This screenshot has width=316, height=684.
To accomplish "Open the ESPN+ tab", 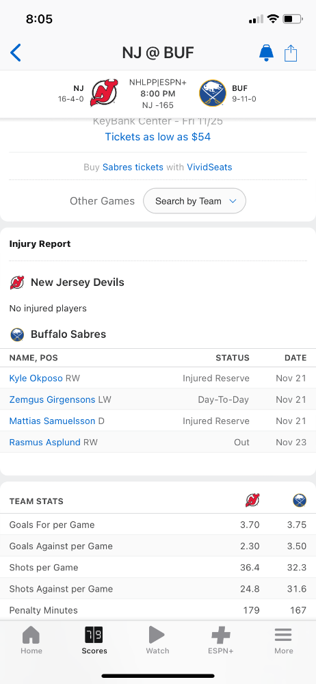I will [x=221, y=640].
